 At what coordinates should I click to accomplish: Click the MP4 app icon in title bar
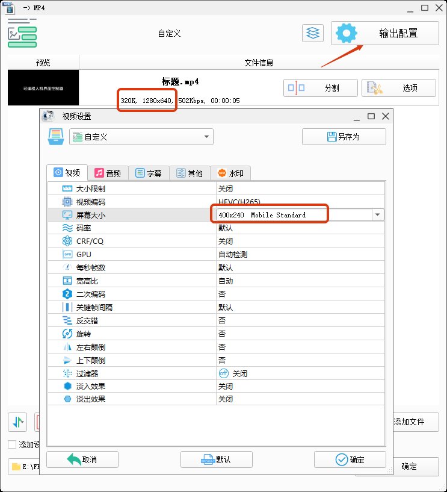click(x=9, y=8)
